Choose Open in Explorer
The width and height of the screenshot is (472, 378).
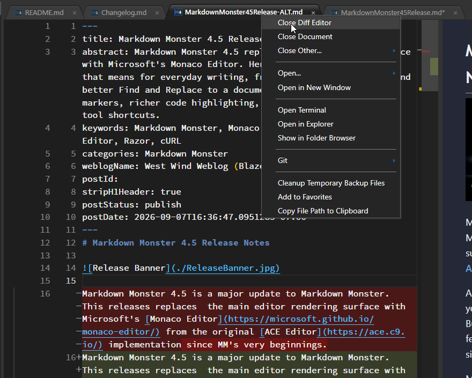point(331,124)
